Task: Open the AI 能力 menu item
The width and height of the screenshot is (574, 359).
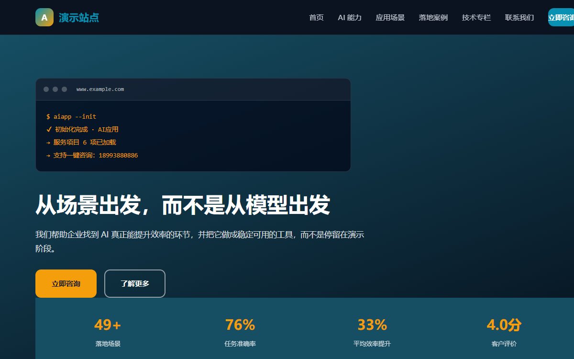Action: (350, 18)
